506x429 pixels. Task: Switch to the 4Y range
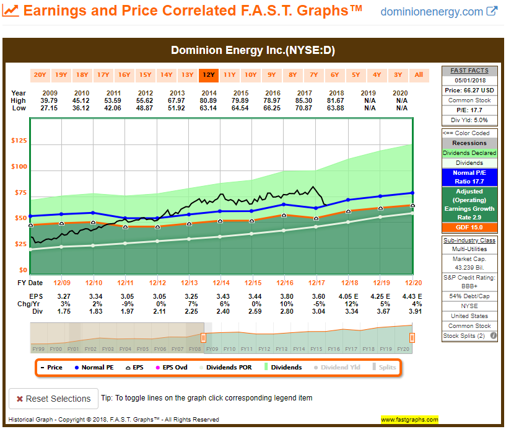tap(377, 75)
